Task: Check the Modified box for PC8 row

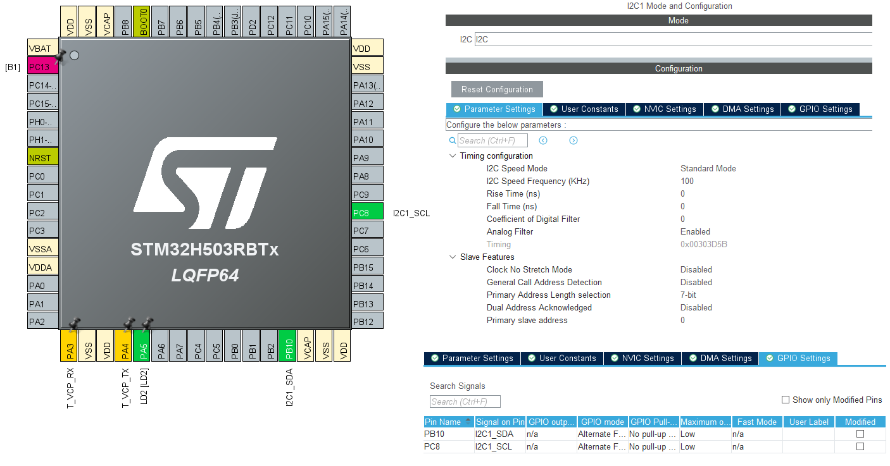Action: (860, 446)
